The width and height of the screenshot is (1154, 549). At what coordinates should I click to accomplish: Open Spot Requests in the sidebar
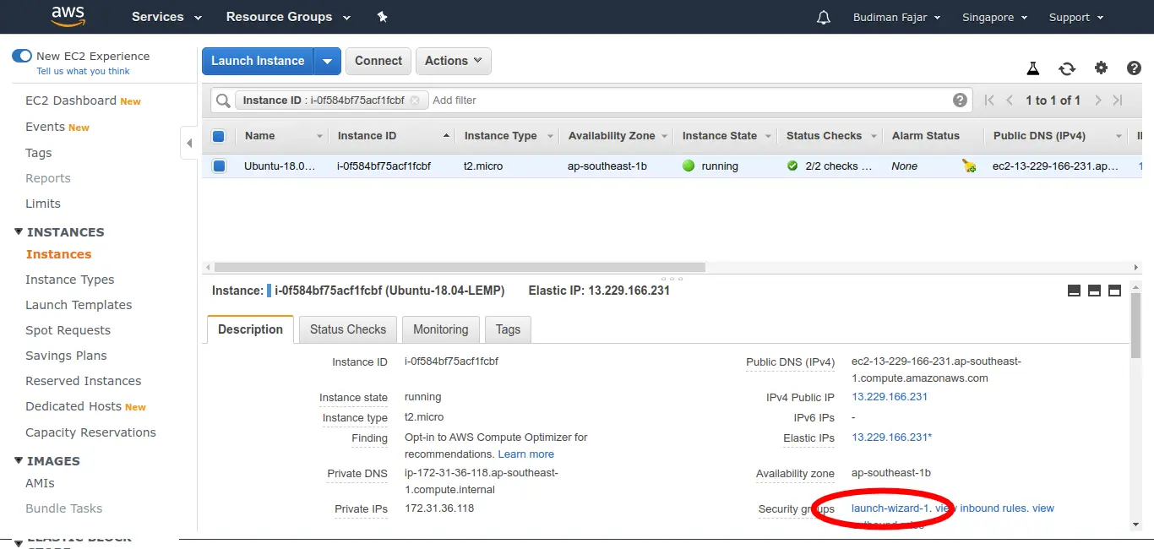click(x=68, y=330)
